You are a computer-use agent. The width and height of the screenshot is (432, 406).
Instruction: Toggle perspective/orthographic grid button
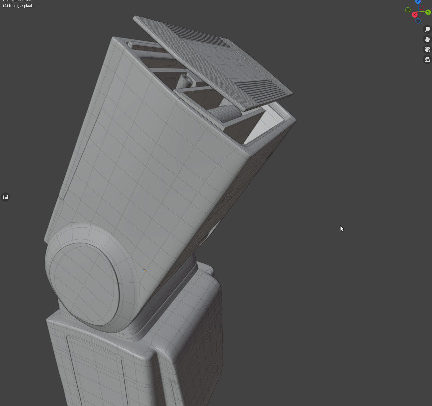click(427, 59)
